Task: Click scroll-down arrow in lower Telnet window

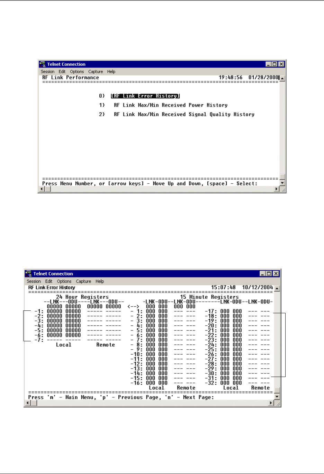Action: (x=277, y=397)
